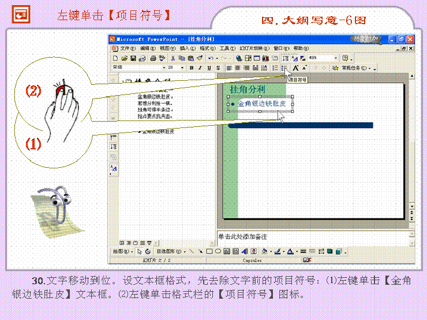
Task: Open the 编辑 Edit menu
Action: (x=148, y=48)
